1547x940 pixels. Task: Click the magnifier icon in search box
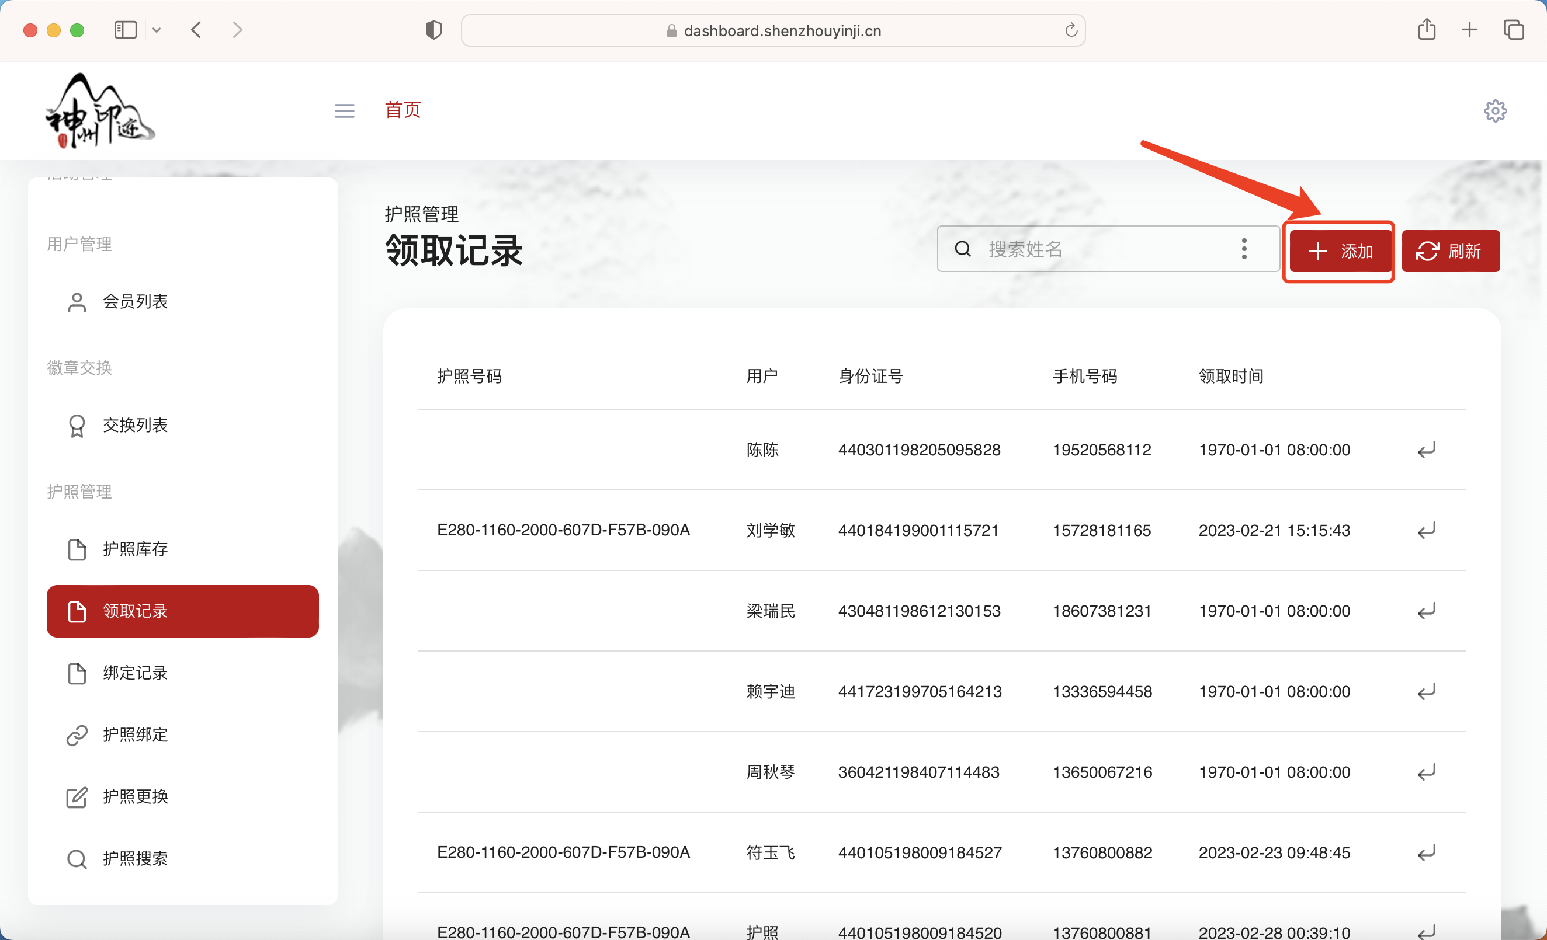point(962,249)
